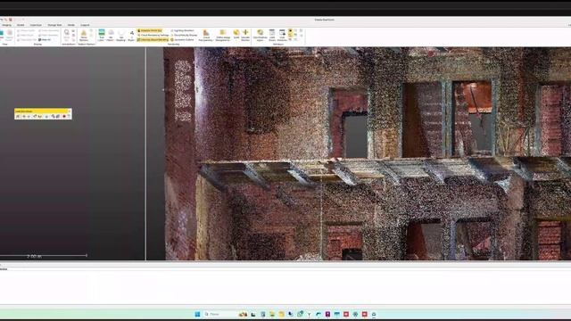Click the magnifier annotation icon

pos(66,32)
